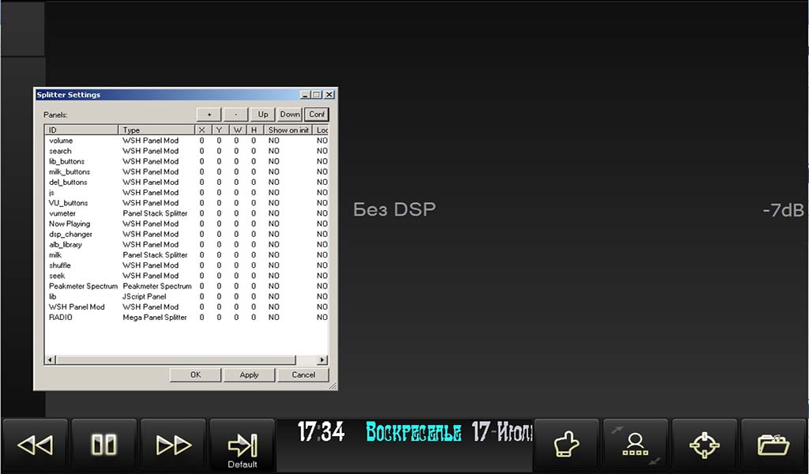Click the pointing hand icon button

coord(566,445)
